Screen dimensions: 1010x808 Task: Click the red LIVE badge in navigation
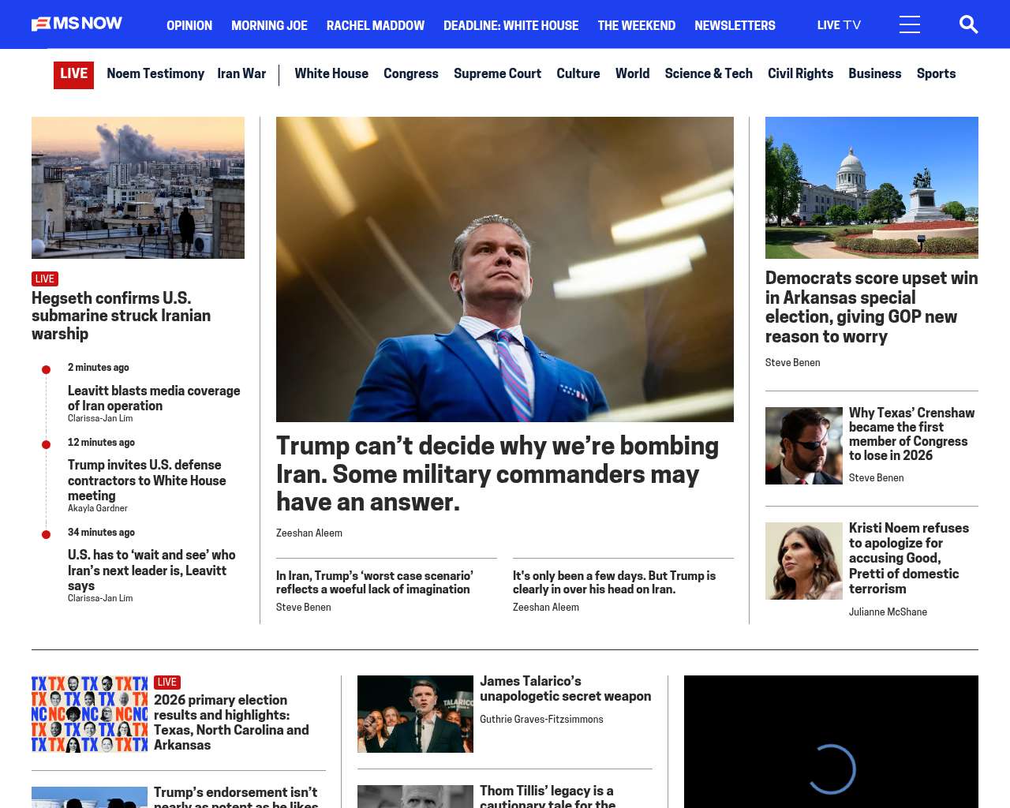point(73,74)
